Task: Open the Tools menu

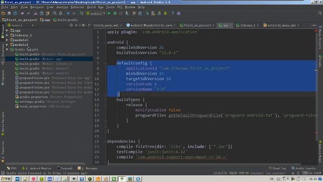Action: click(x=110, y=7)
